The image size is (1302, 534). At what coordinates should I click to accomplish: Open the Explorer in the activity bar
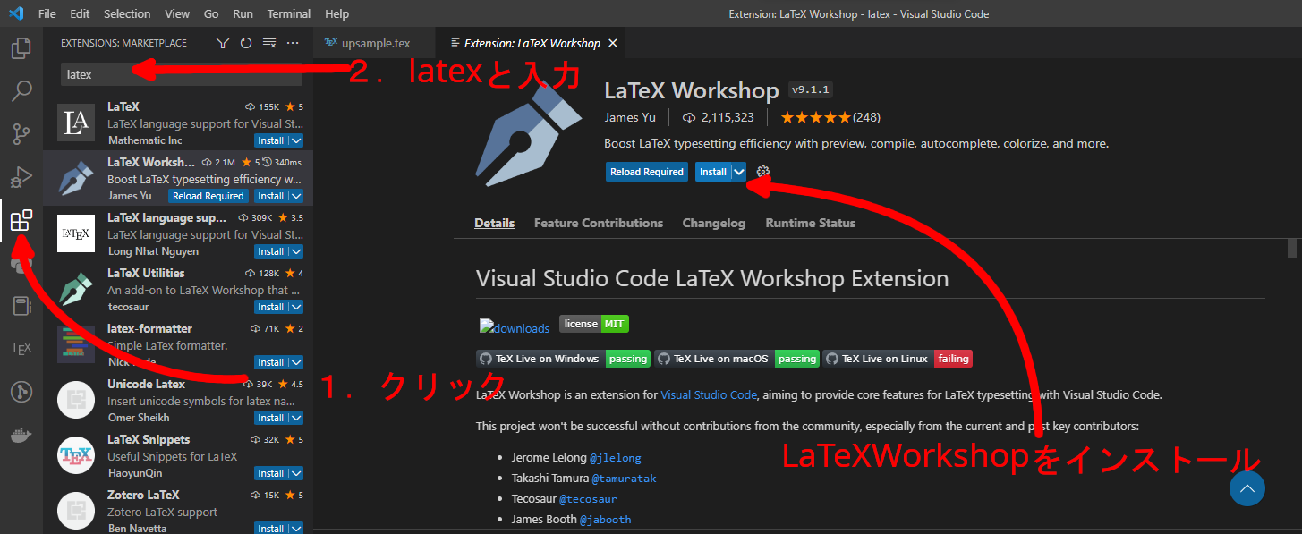21,48
